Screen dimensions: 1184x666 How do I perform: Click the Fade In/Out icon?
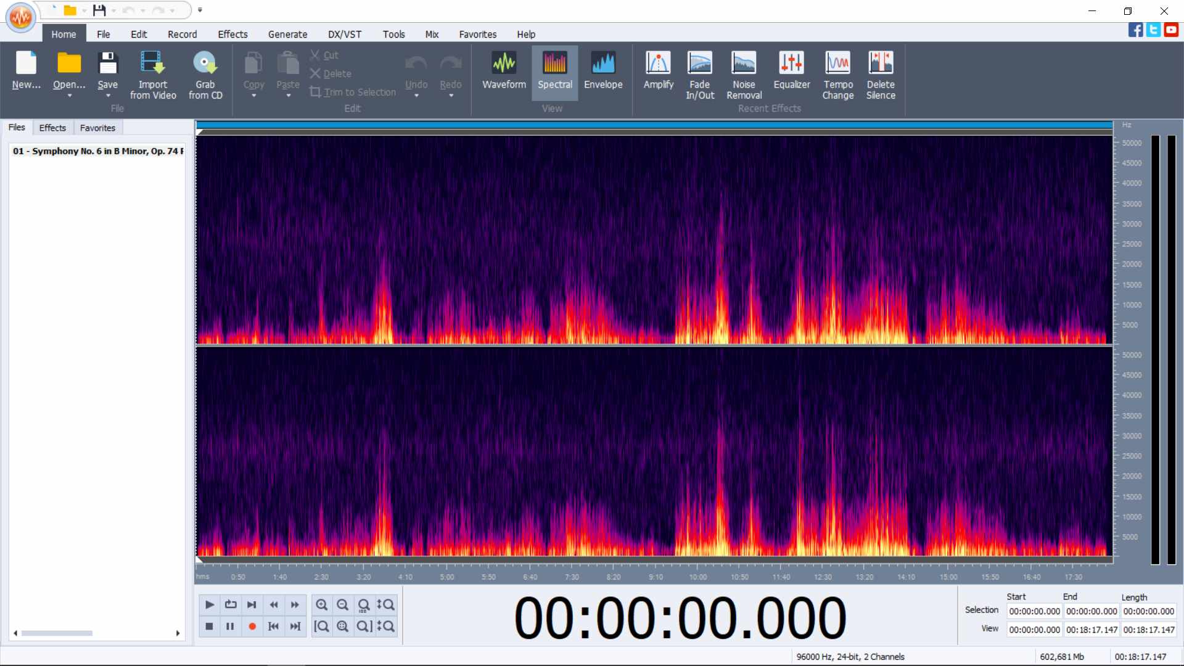(699, 63)
